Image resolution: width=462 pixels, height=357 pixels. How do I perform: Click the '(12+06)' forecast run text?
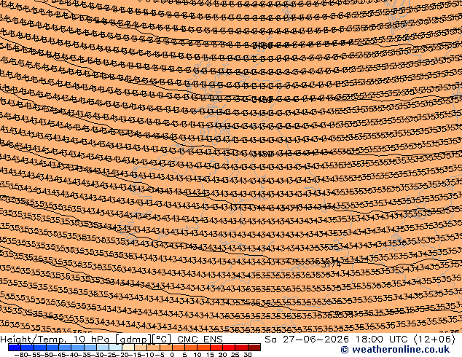(x=434, y=340)
